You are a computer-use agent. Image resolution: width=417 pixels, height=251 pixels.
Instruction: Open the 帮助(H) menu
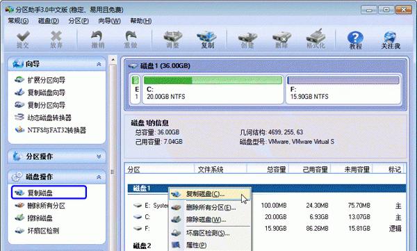tap(140, 21)
